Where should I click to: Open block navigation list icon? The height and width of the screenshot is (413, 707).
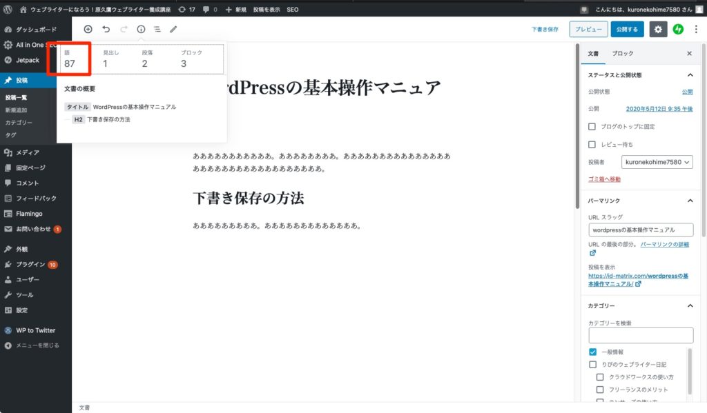157,29
